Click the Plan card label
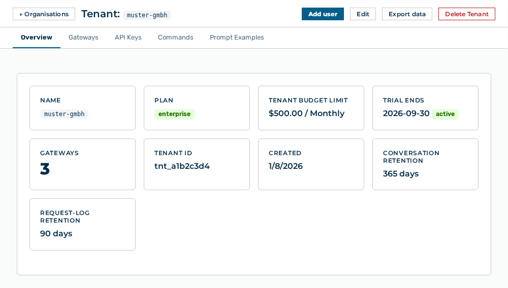 pos(164,100)
